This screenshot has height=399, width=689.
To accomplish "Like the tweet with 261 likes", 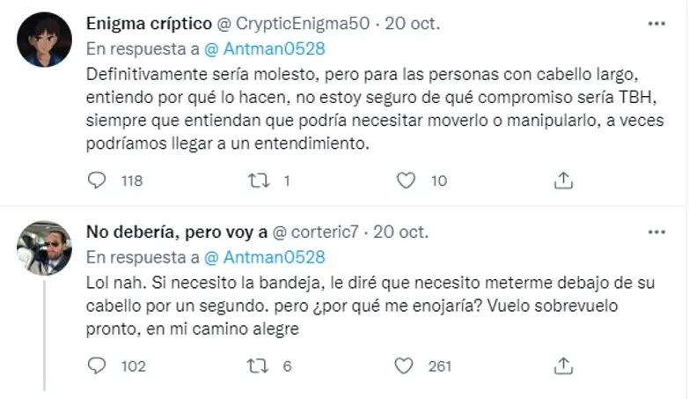I will [x=404, y=366].
